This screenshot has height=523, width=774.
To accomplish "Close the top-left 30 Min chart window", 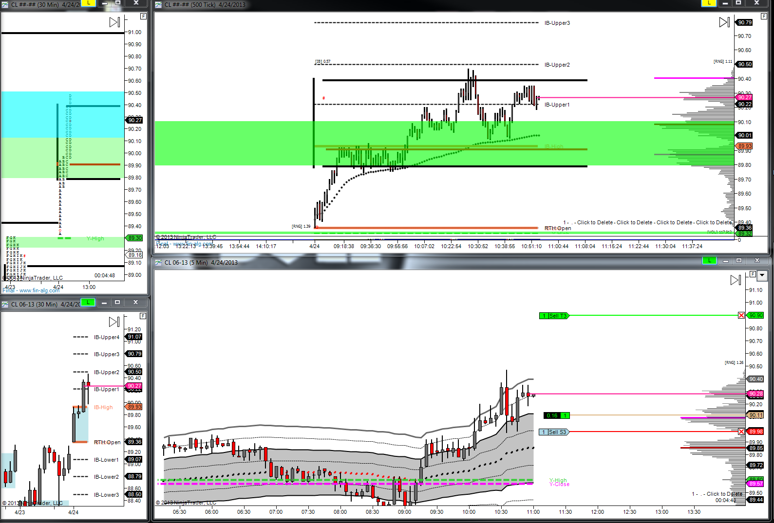I will (x=136, y=3).
